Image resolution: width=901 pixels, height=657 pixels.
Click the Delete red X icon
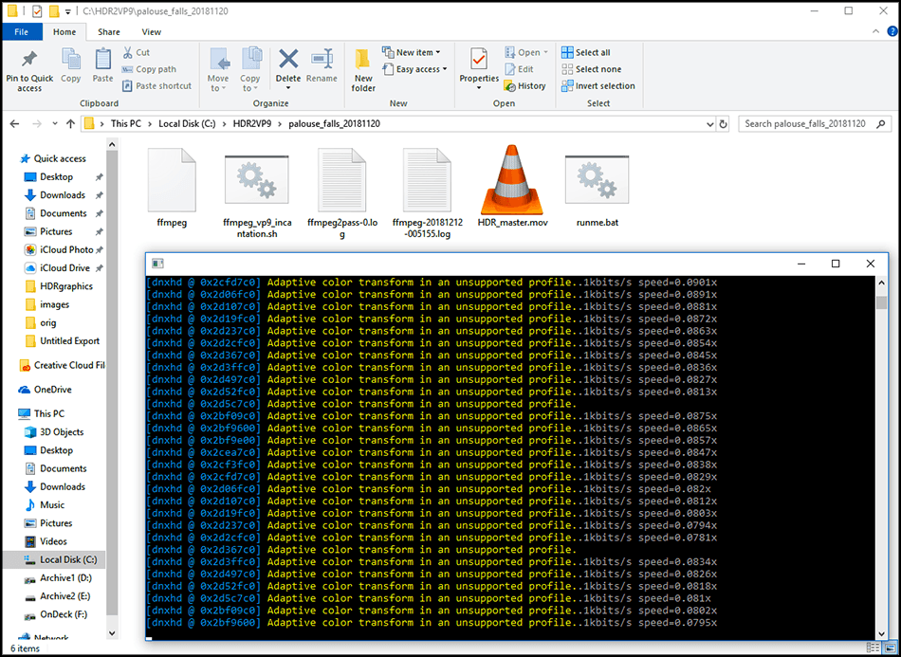click(288, 59)
